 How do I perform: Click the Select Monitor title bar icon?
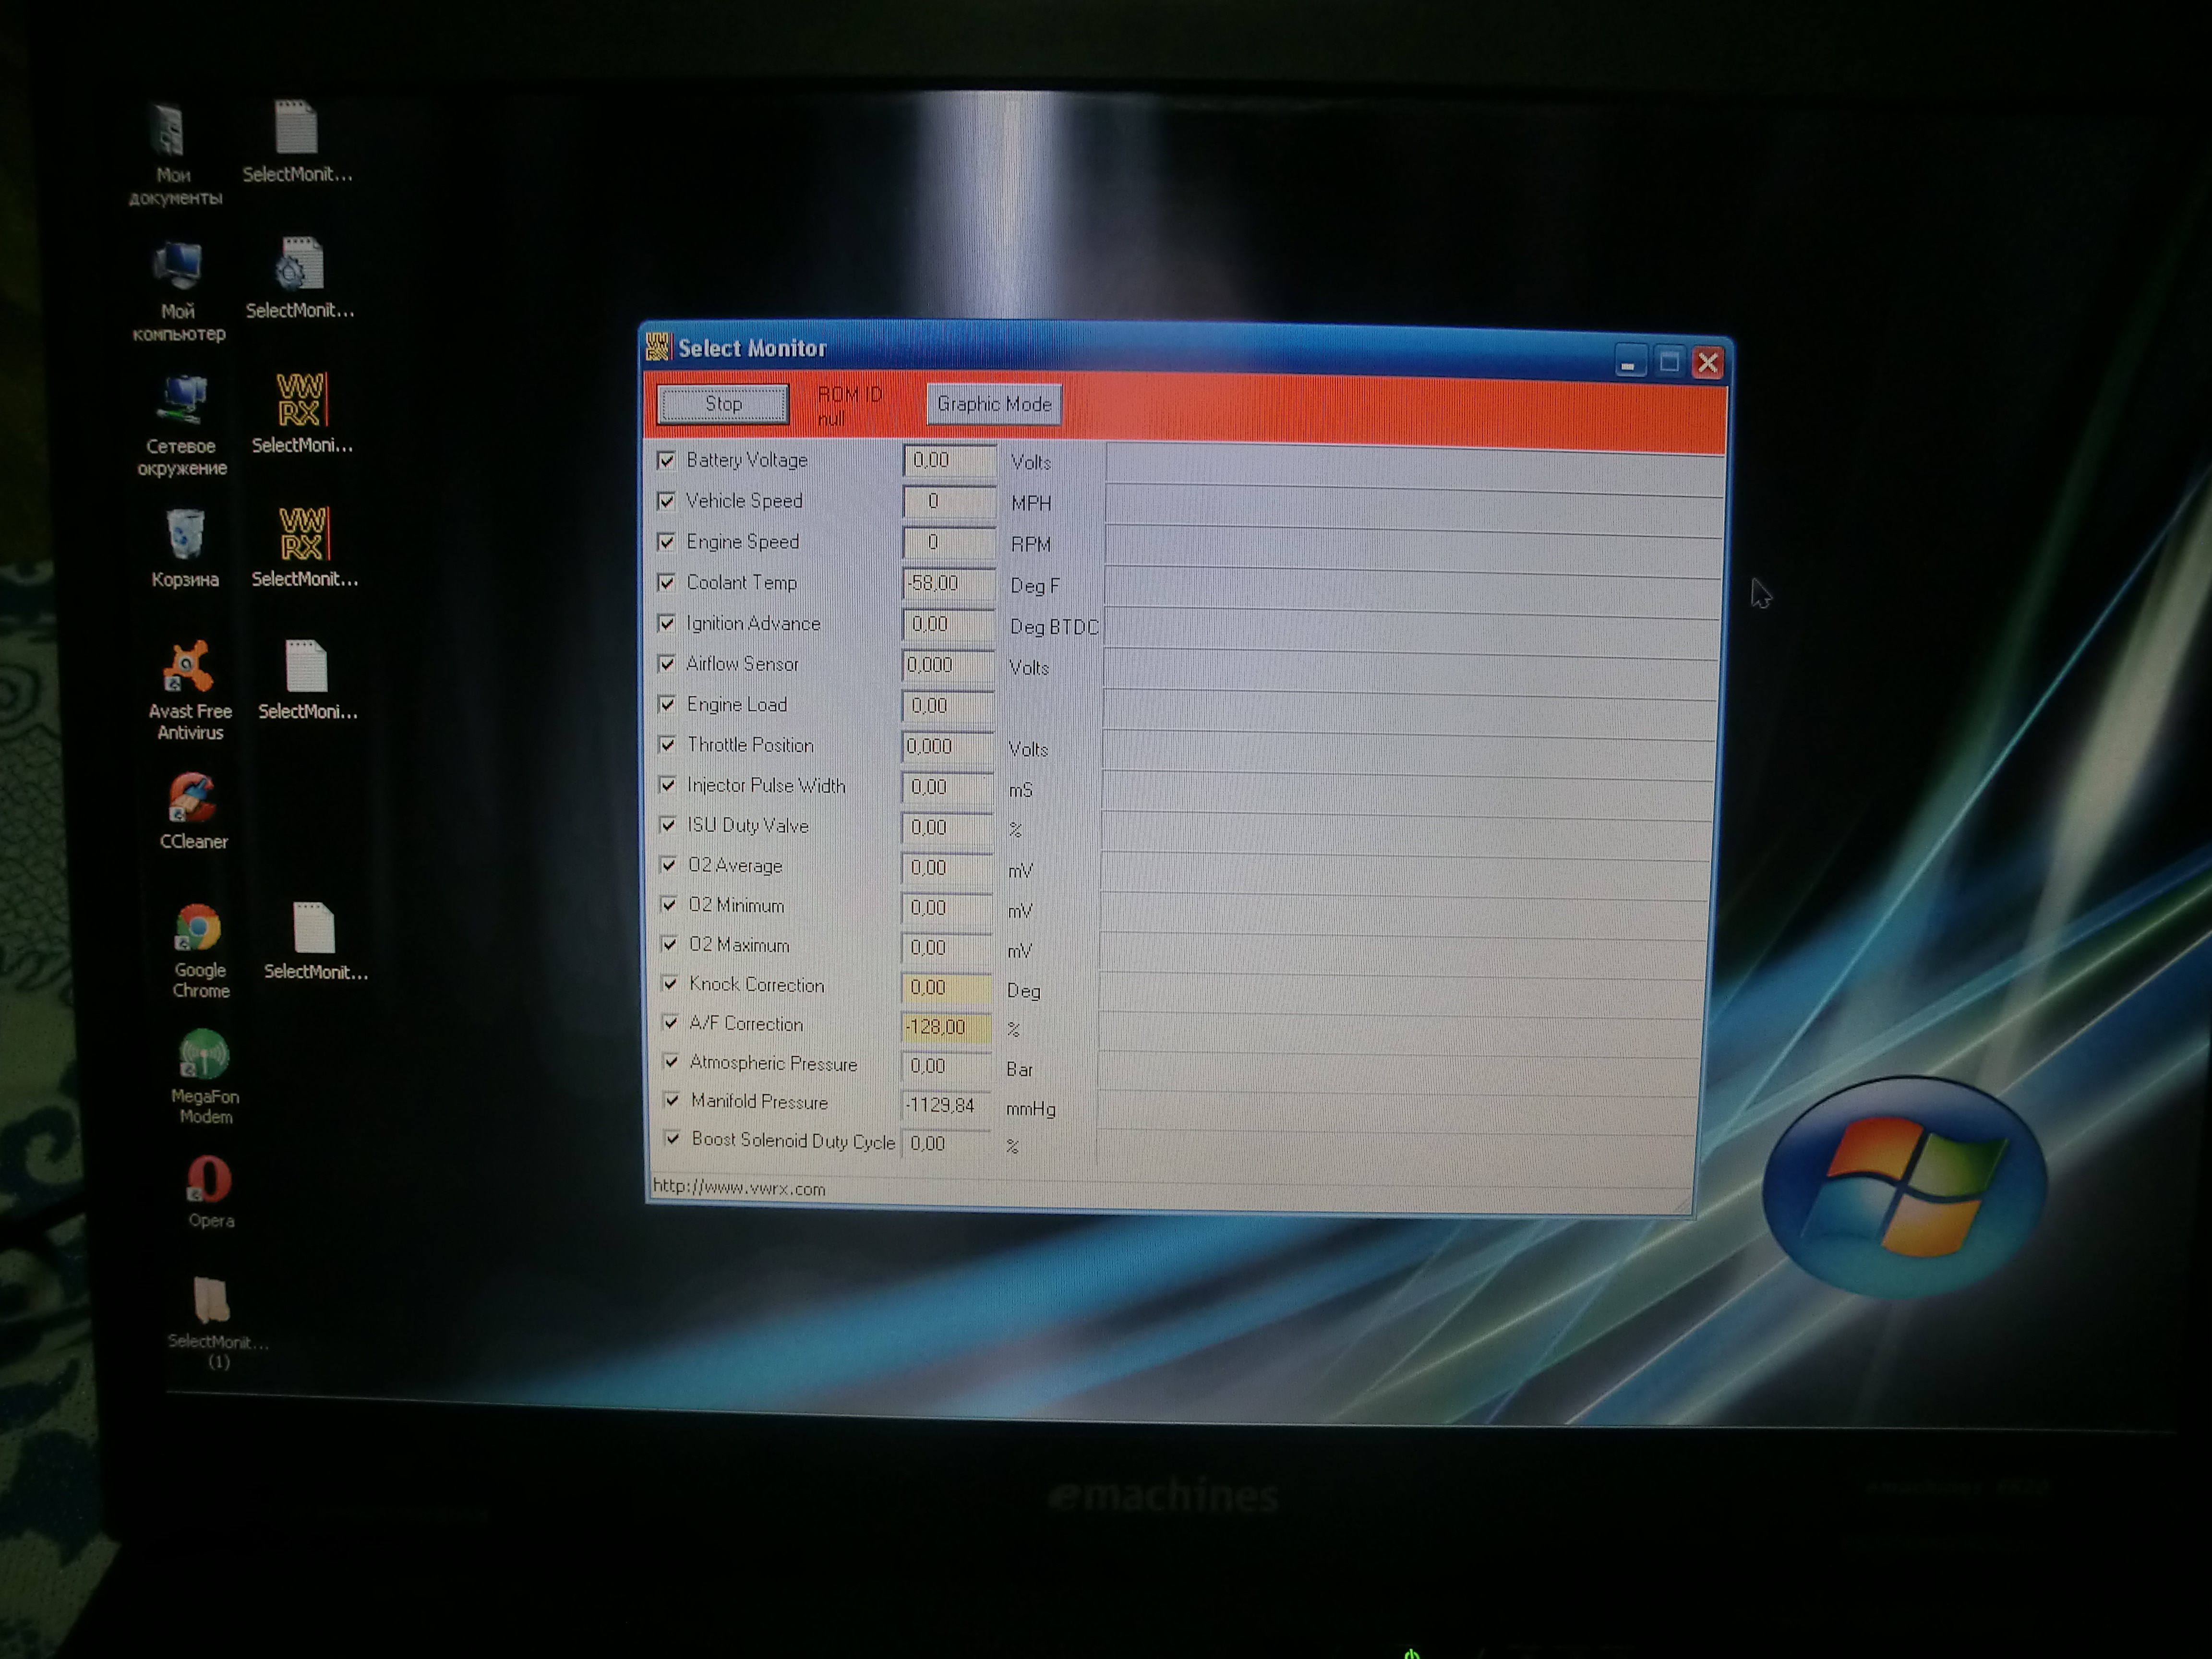[657, 347]
